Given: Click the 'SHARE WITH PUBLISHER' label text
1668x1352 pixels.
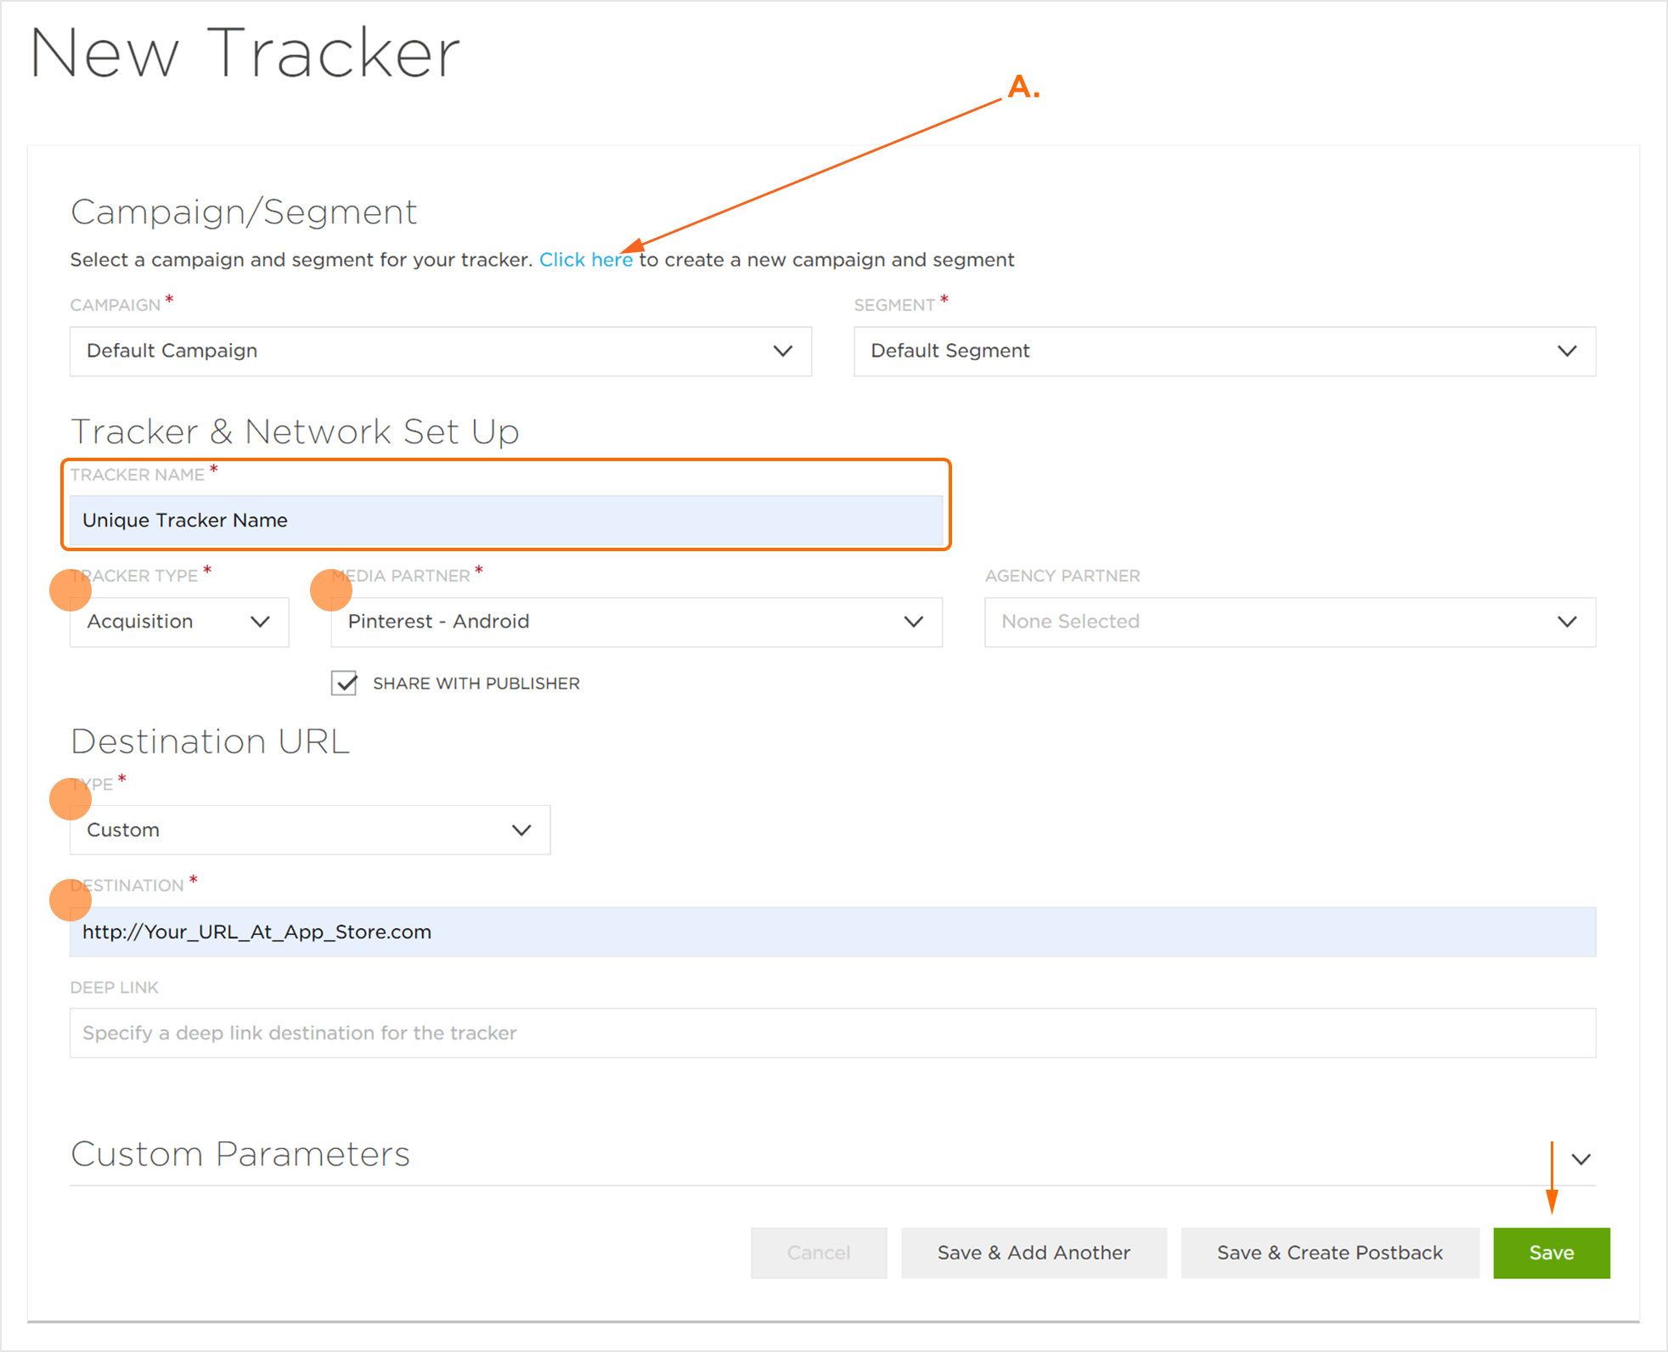Looking at the screenshot, I should (x=476, y=684).
